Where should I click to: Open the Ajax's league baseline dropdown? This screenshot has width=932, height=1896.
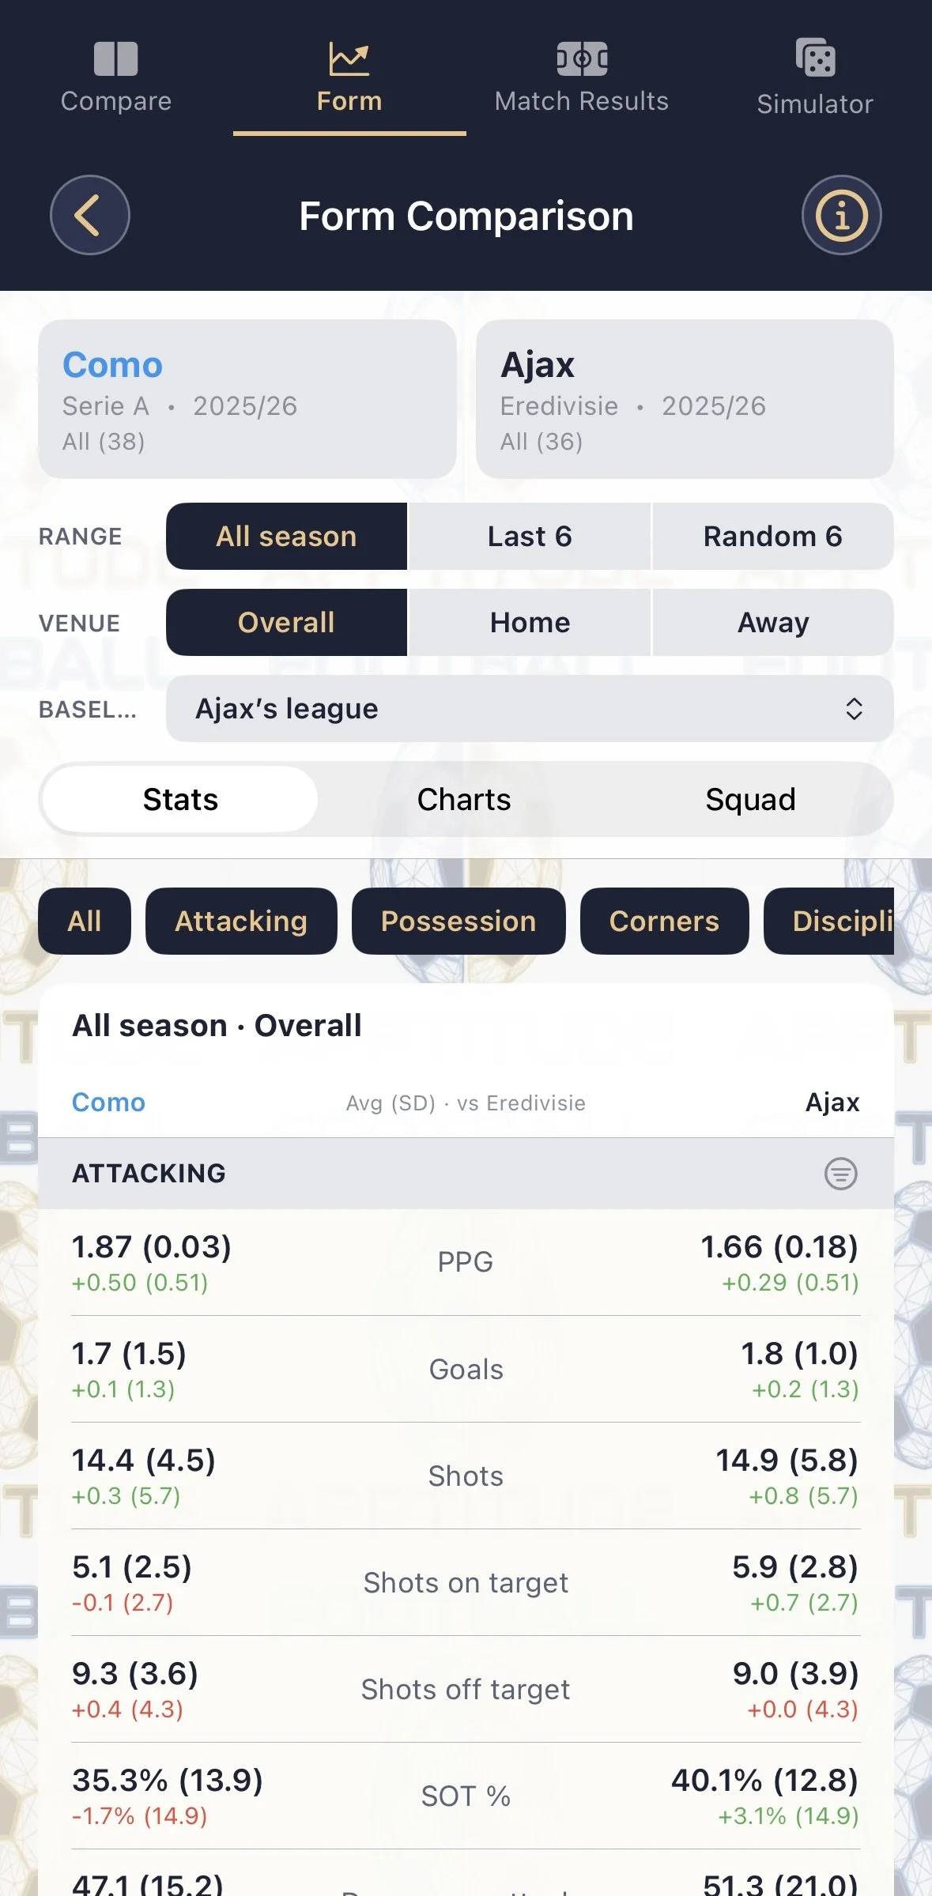point(530,709)
